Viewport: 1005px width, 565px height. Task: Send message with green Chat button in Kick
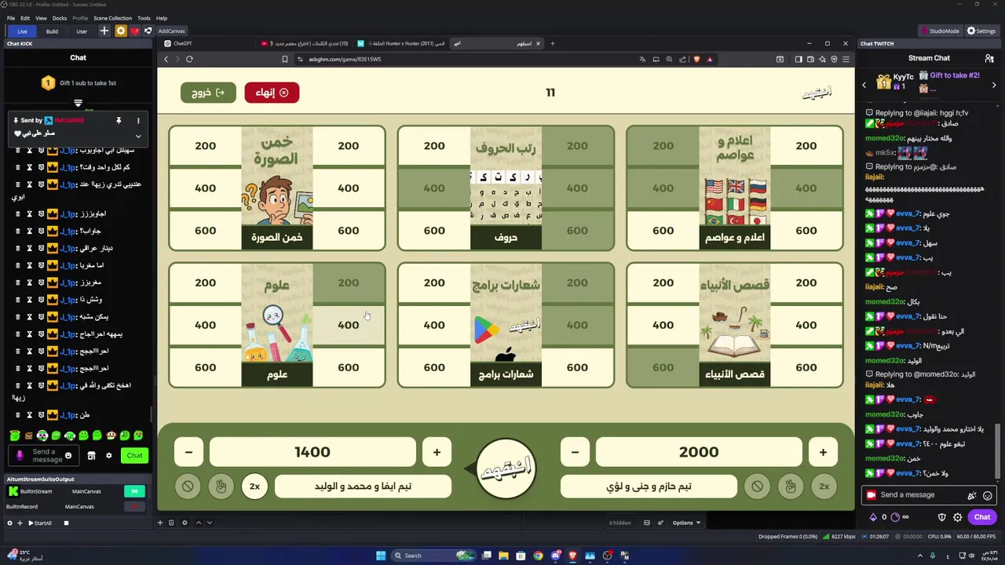coord(135,455)
